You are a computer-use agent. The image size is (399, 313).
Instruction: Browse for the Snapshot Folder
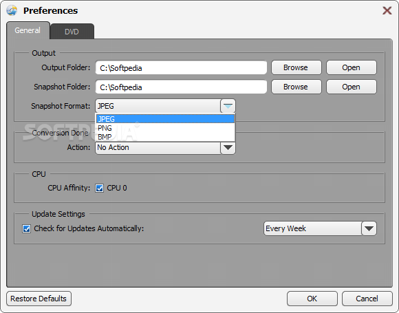click(x=296, y=87)
